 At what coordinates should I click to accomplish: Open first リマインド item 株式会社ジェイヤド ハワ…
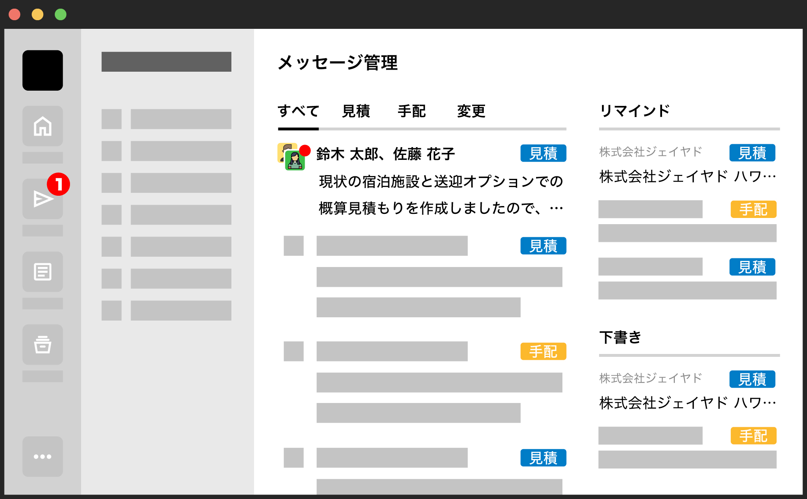687,176
